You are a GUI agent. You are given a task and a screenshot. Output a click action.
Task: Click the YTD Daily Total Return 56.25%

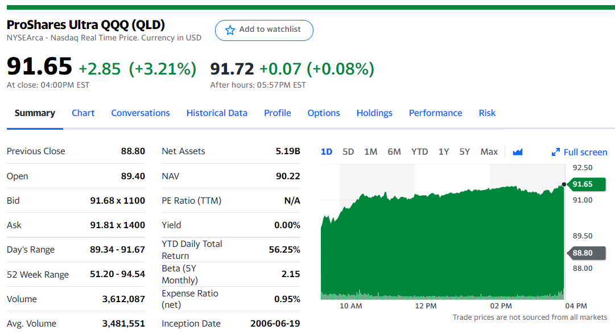coord(284,250)
